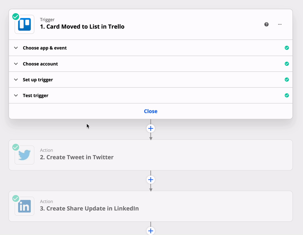303x235 pixels.
Task: Open the Choose app & event section
Action: pyautogui.click(x=151, y=48)
